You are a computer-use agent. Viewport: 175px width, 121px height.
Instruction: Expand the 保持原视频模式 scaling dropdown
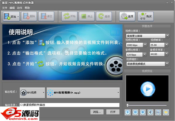click(167, 64)
